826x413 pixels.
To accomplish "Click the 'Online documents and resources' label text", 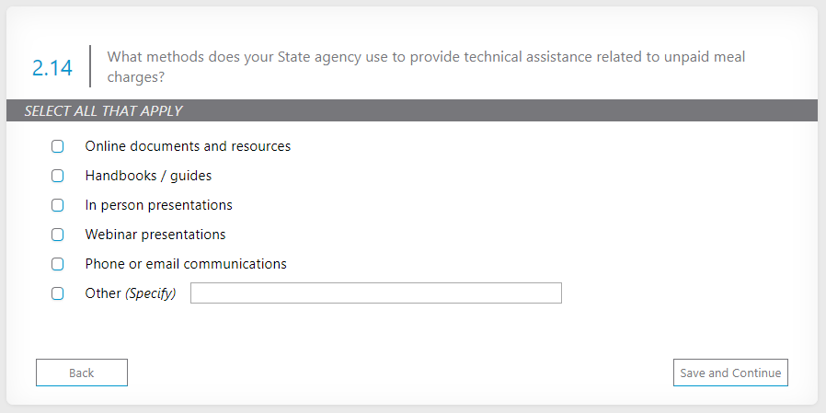I will coord(188,146).
